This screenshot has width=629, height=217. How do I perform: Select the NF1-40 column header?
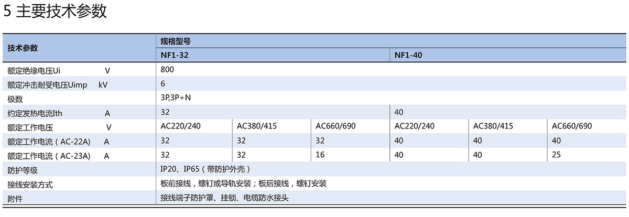click(408, 55)
